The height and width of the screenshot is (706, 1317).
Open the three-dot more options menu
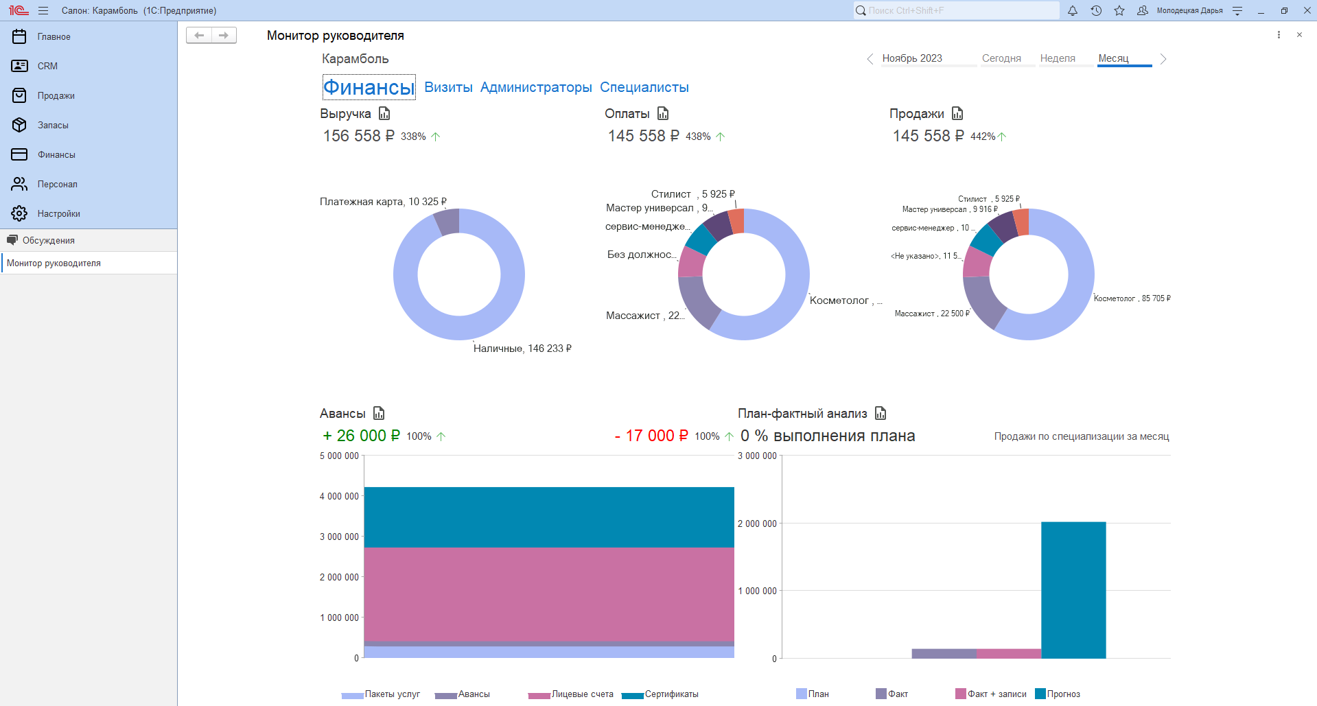(x=1279, y=35)
